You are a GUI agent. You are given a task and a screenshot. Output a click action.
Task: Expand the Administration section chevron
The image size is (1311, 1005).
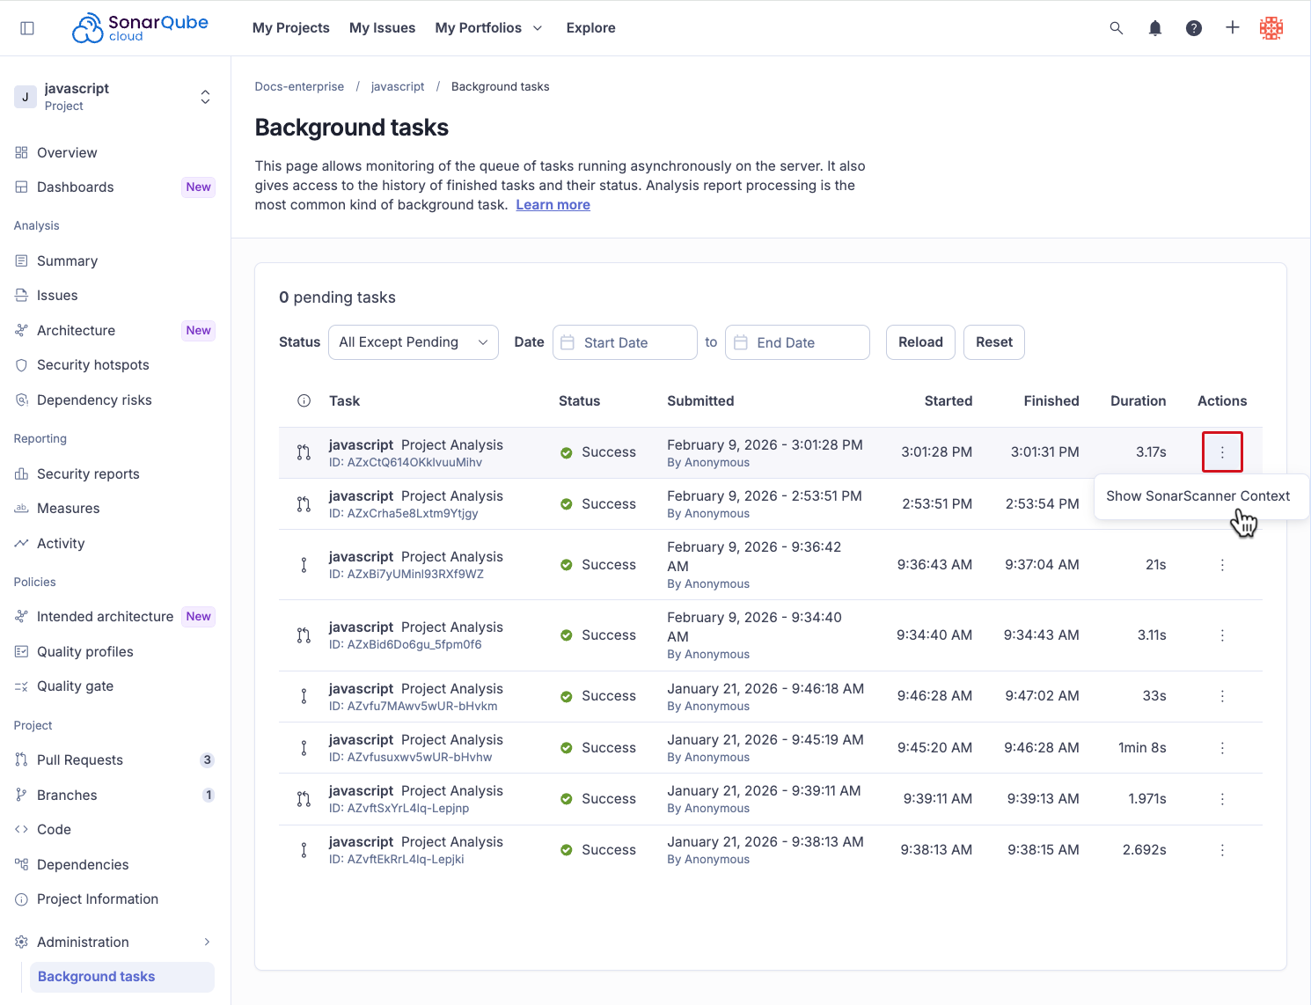(x=207, y=943)
